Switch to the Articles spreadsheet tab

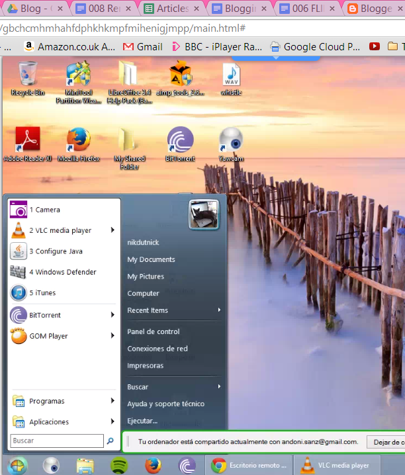(x=171, y=9)
